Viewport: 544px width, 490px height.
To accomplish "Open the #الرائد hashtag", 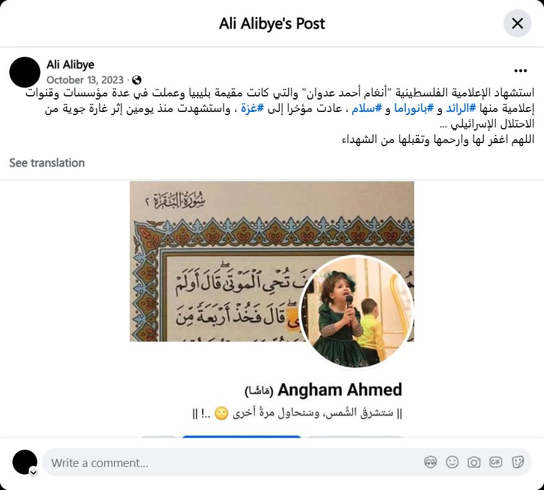I will point(461,108).
